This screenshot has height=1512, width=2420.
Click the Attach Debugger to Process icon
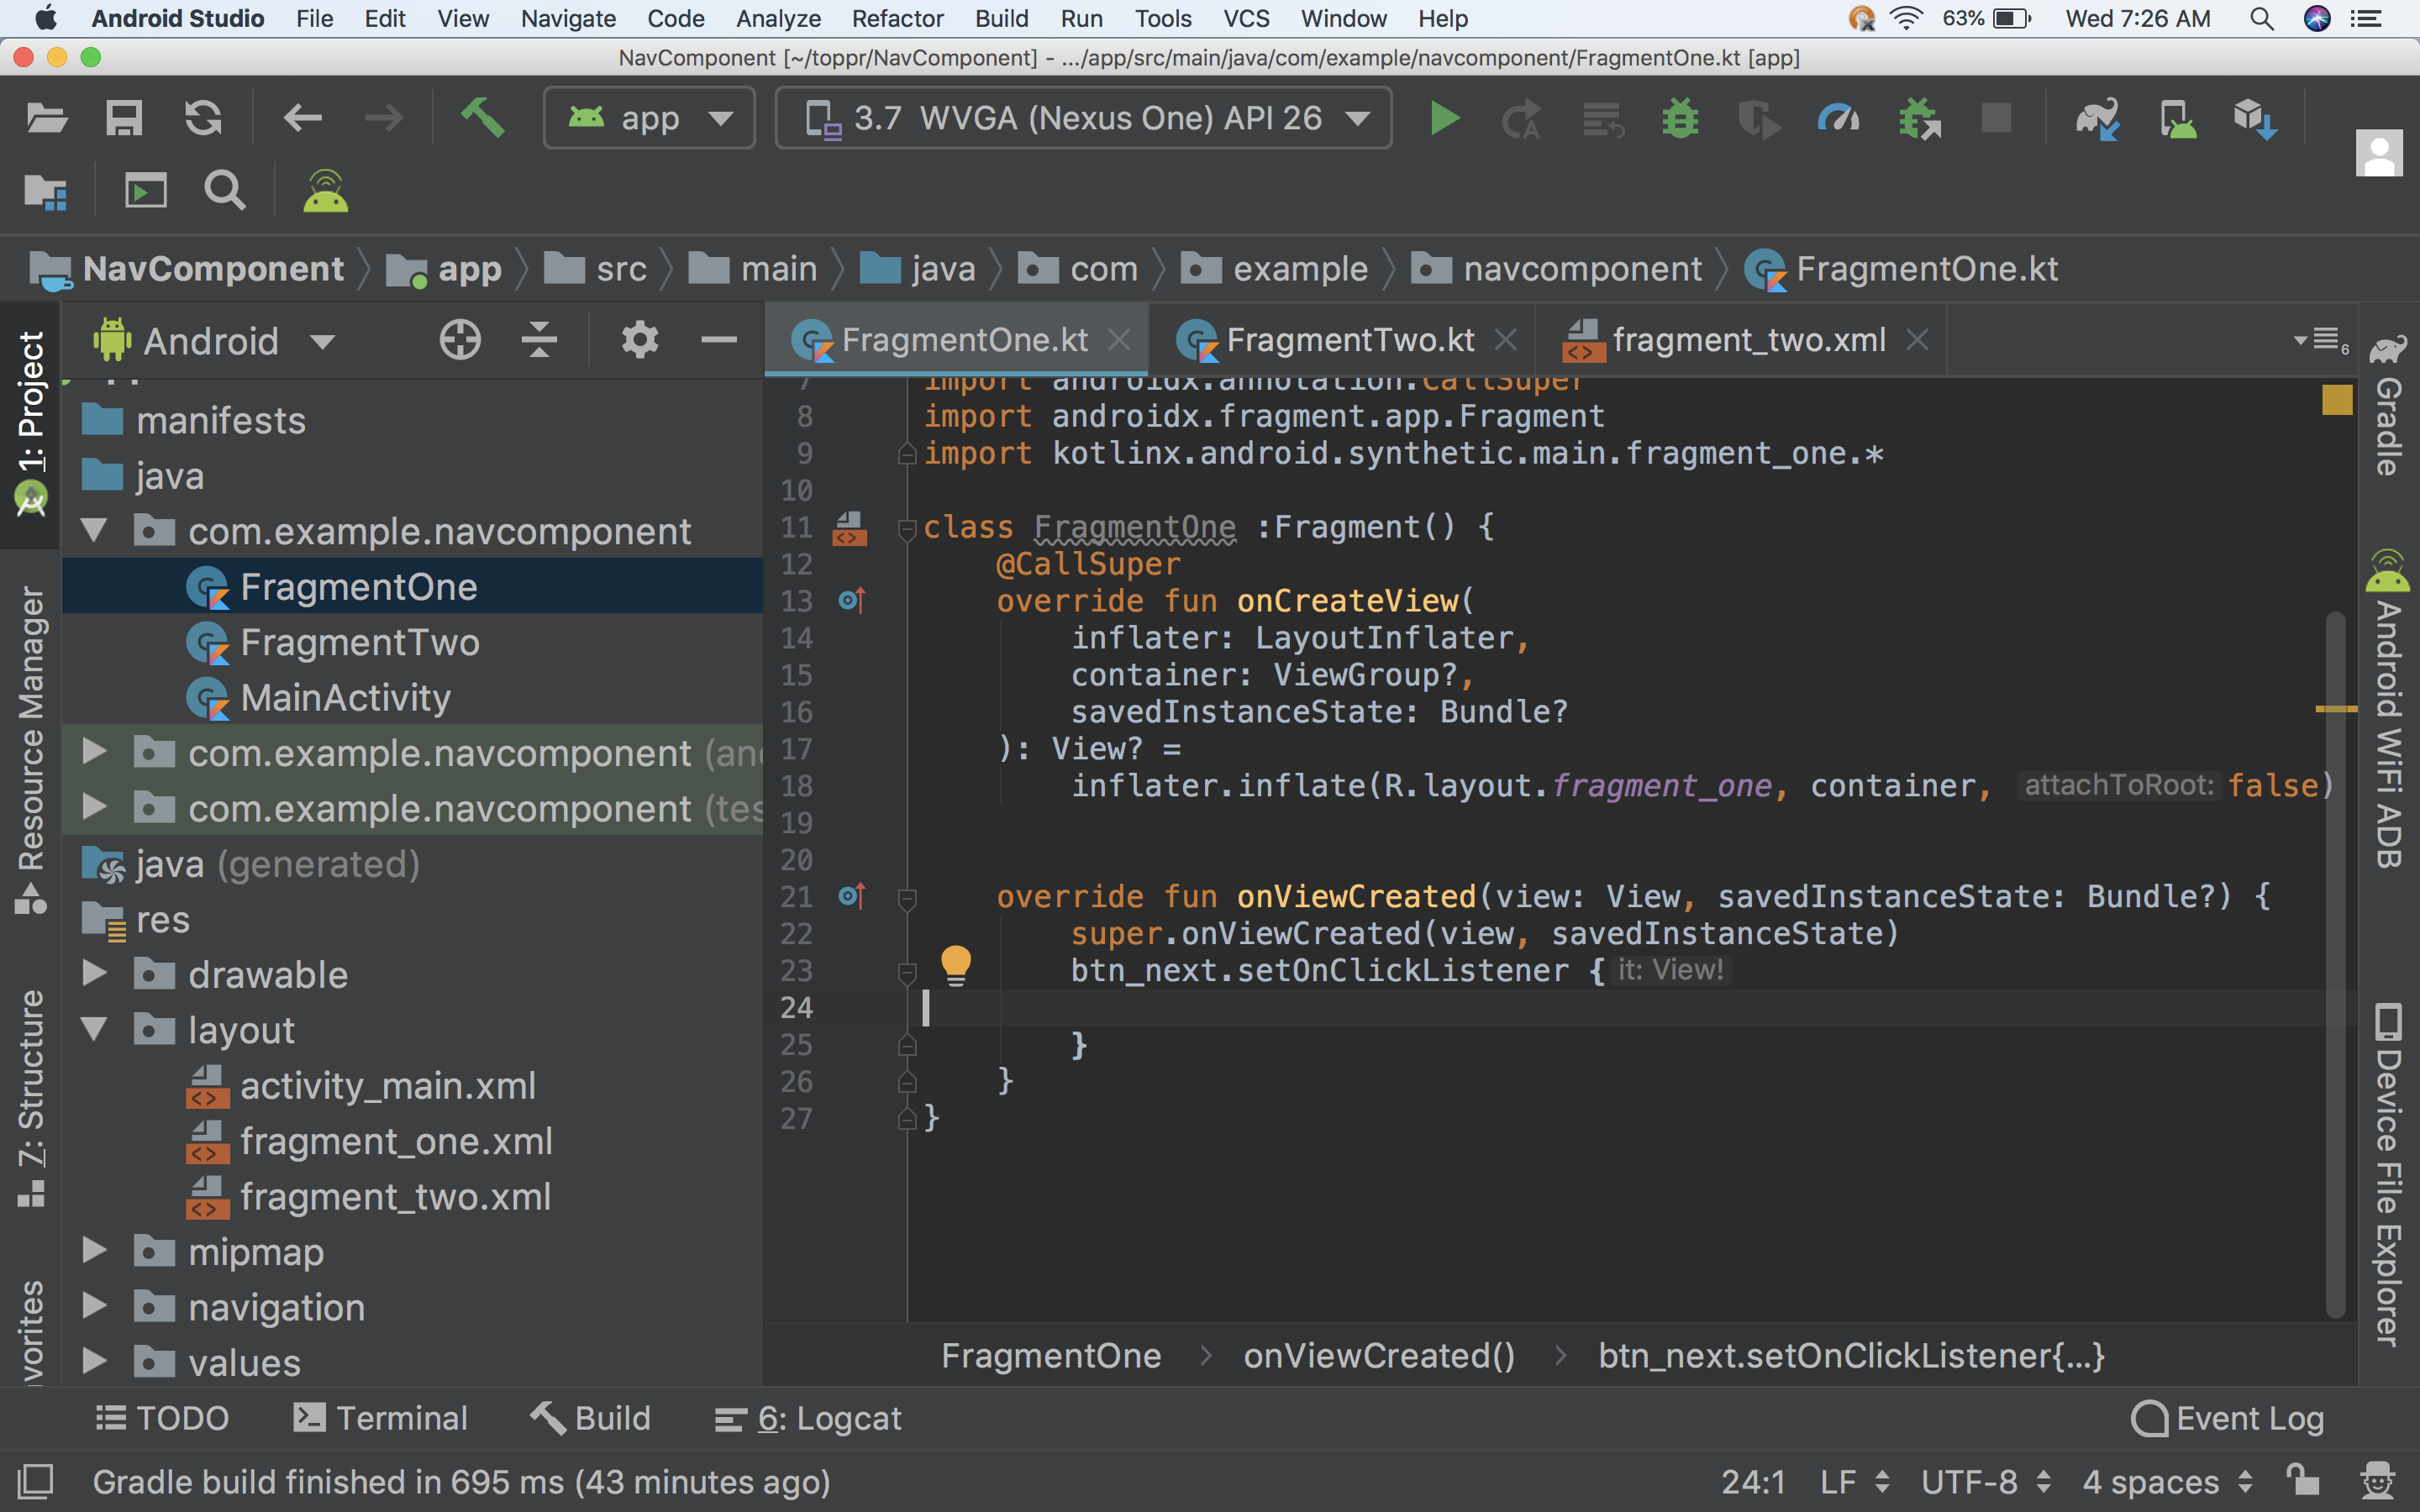pos(1919,119)
